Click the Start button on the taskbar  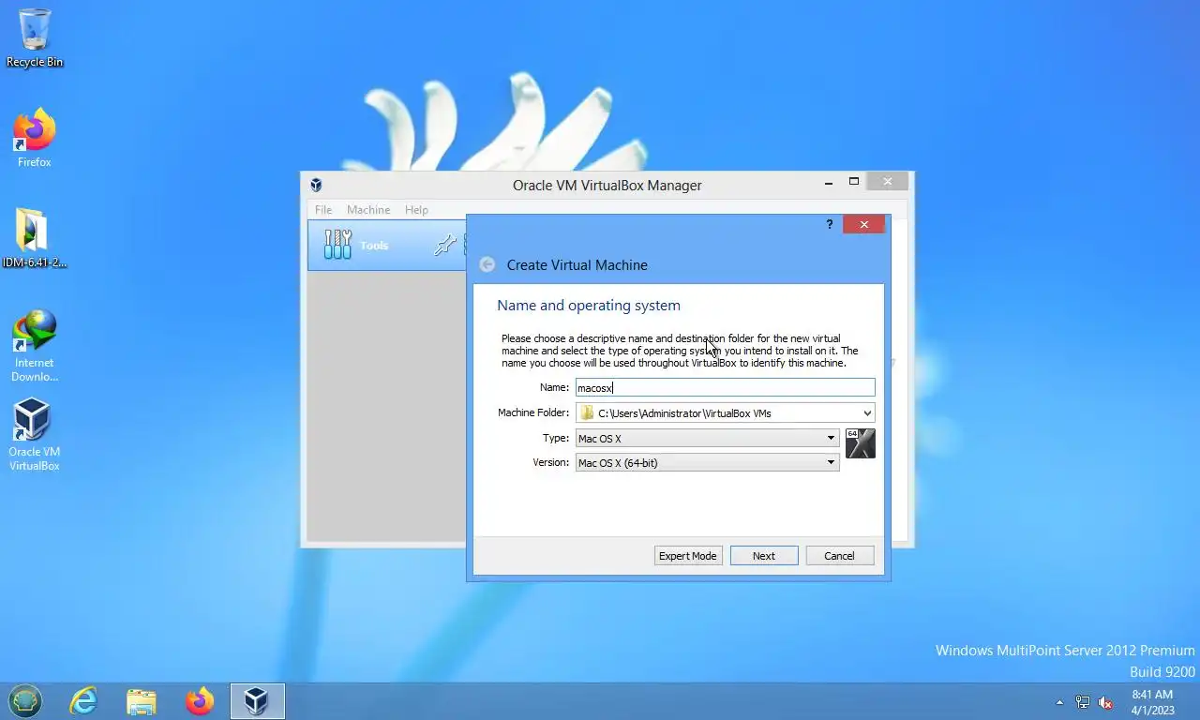tap(25, 700)
